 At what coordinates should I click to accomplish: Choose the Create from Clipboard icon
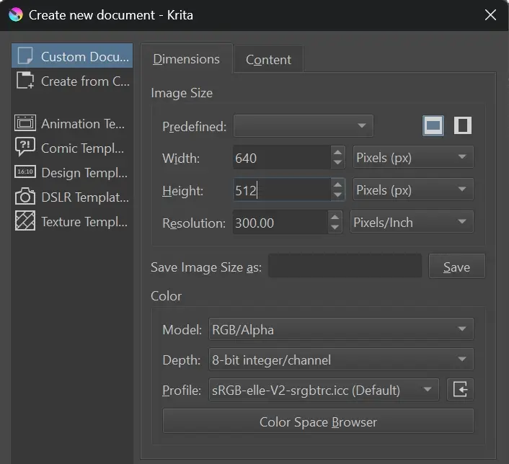(25, 81)
